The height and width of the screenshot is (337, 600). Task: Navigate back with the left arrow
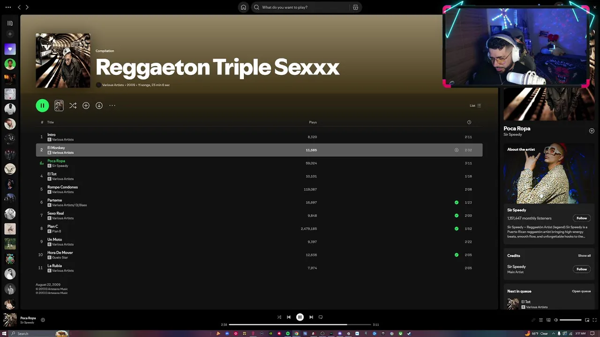[19, 7]
